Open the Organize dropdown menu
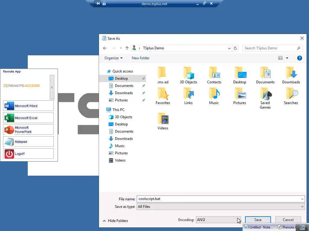 (x=113, y=58)
